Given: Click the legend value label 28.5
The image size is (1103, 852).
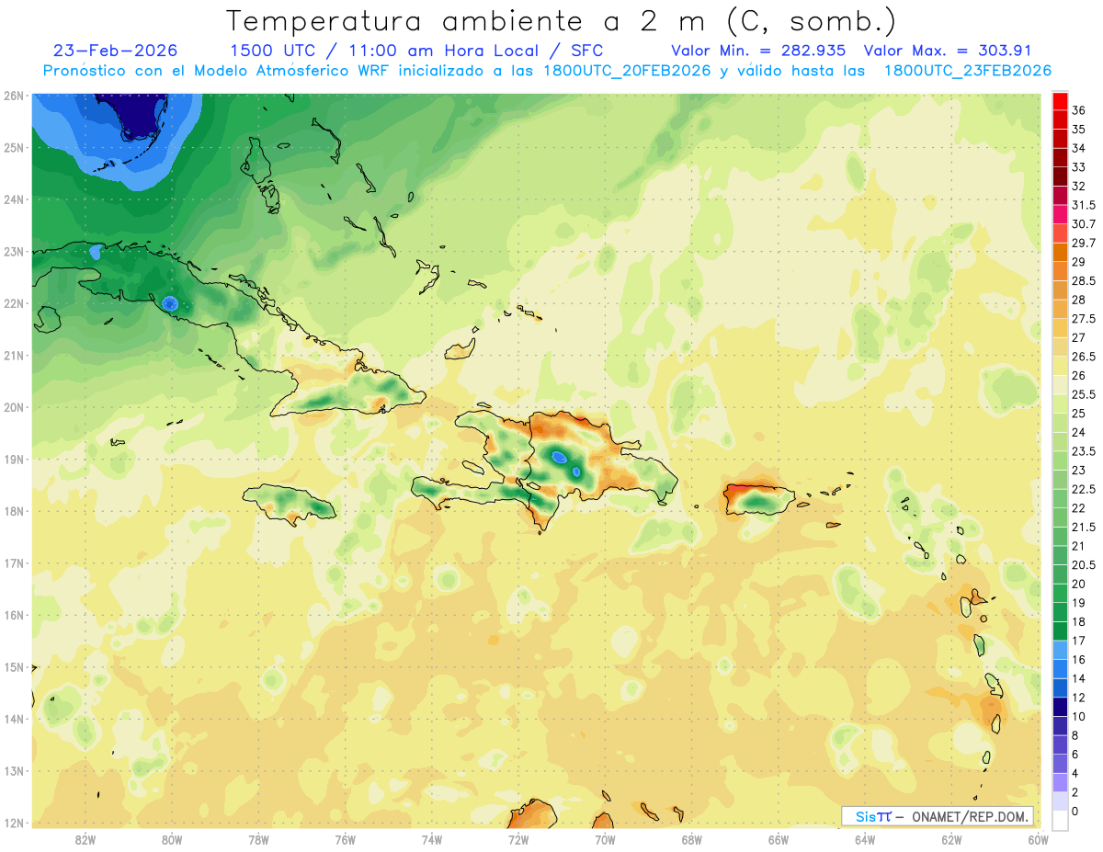Looking at the screenshot, I should [1084, 281].
